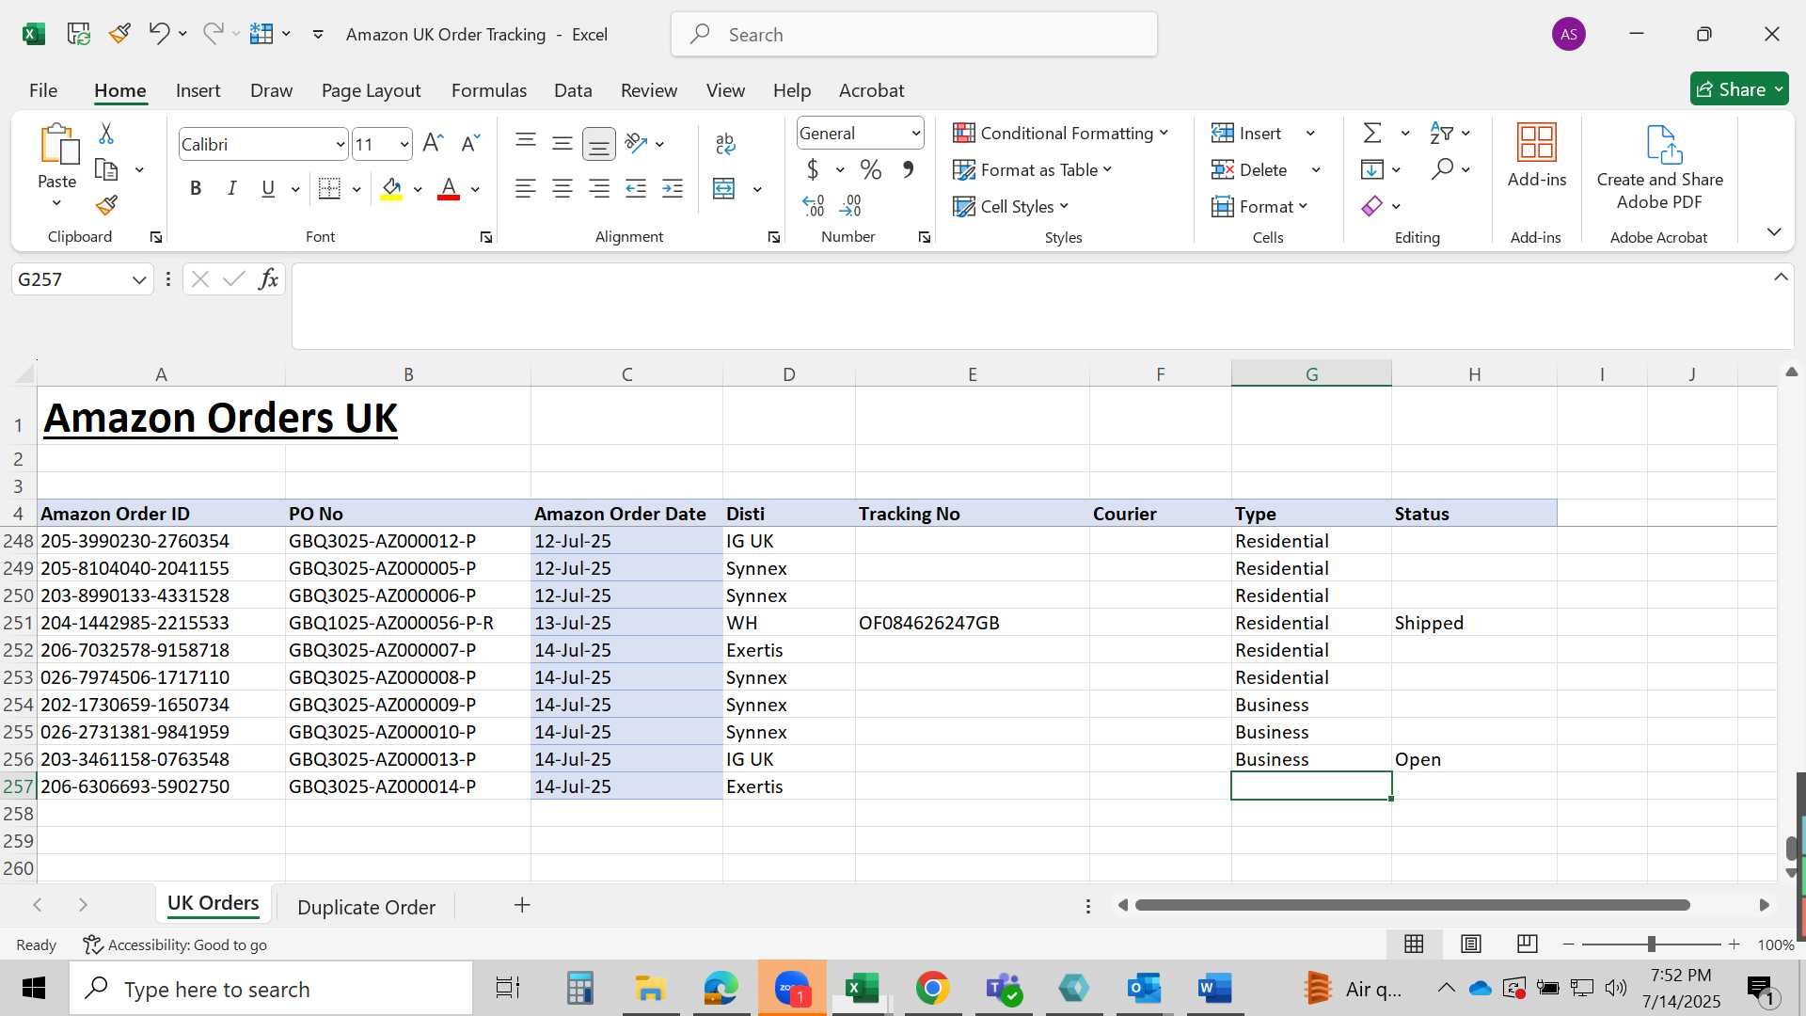Set Middle Align vertical alignment
Screen dimensions: 1806x1016
coord(562,143)
